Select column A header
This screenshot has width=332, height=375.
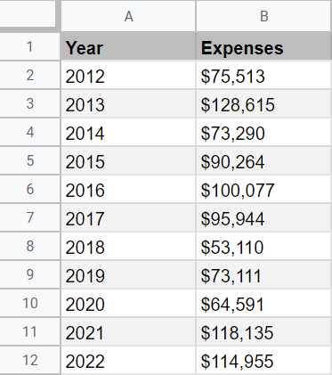128,16
